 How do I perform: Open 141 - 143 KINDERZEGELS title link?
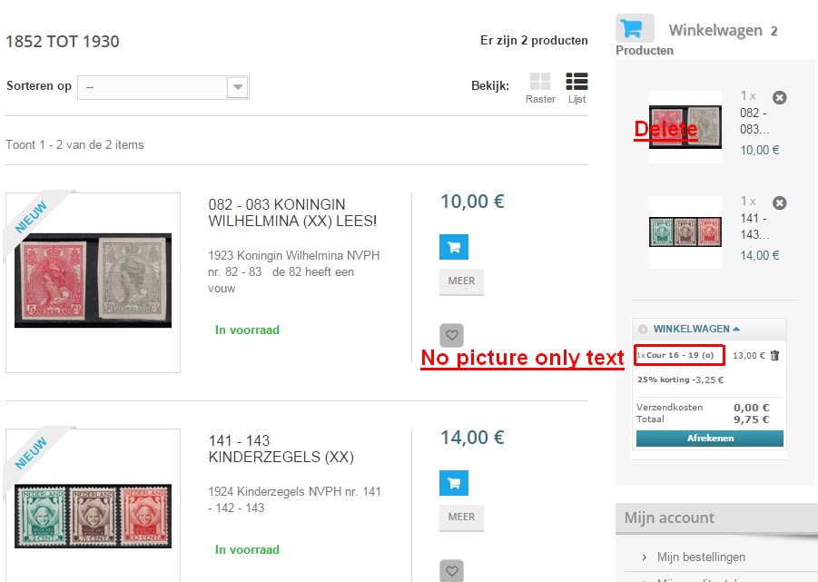(x=281, y=449)
